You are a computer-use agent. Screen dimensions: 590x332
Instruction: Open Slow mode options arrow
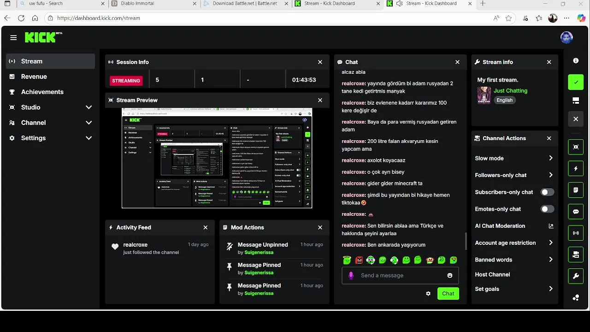tap(550, 158)
